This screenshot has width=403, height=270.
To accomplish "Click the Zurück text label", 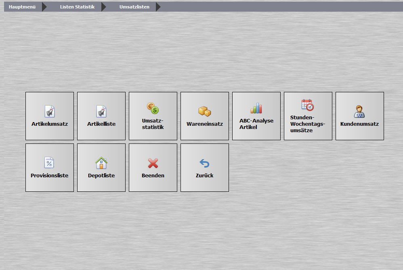I will point(205,175).
